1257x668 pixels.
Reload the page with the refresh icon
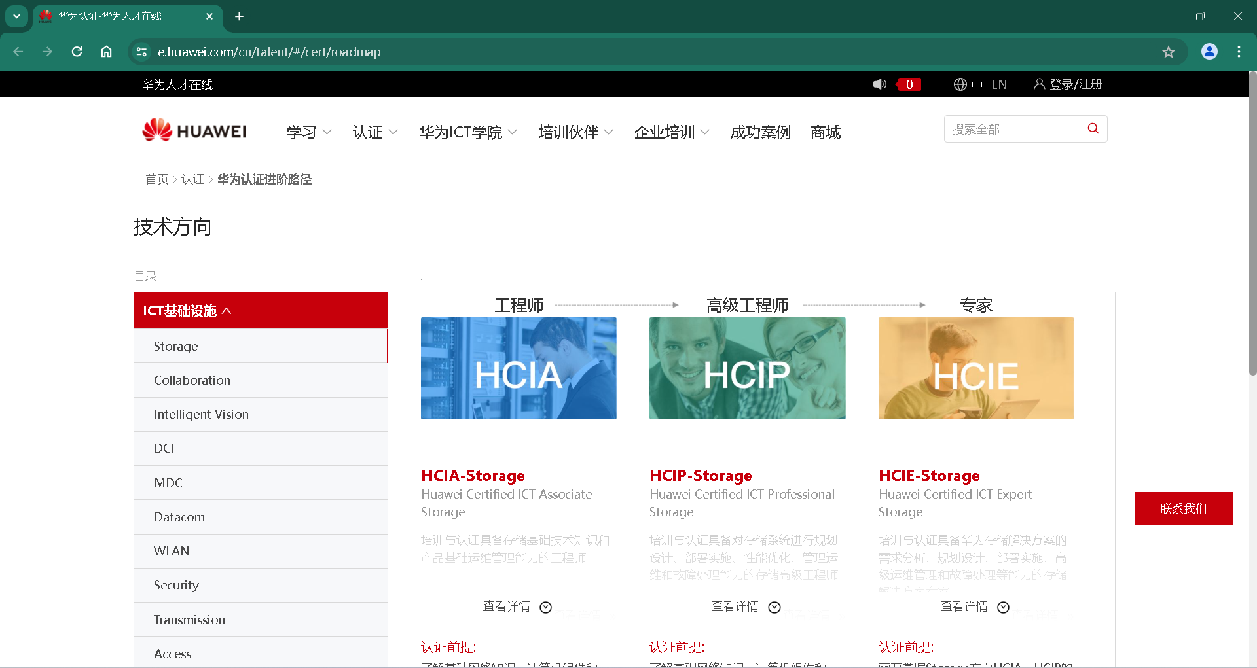tap(77, 52)
